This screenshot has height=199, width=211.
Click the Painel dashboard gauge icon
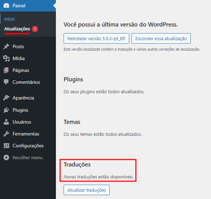coord(6,6)
